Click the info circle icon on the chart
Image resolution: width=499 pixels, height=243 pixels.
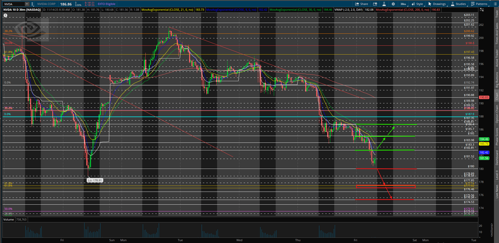(x=5, y=15)
